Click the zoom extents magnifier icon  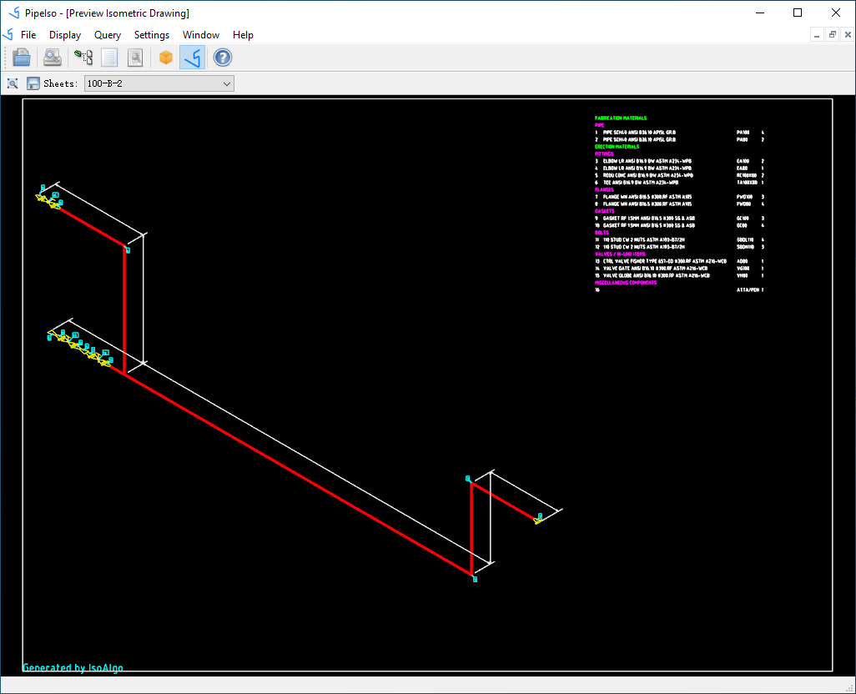click(x=13, y=83)
